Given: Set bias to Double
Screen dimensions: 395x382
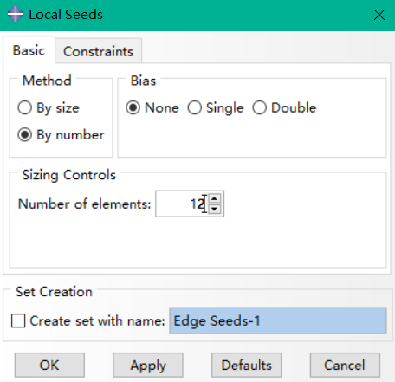Looking at the screenshot, I should point(259,108).
